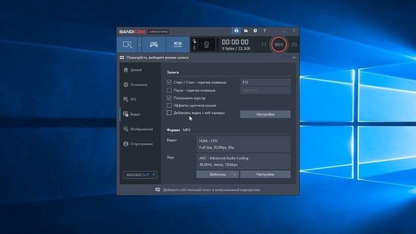This screenshot has width=416, height=234.
Task: Toggle mouse cursor recording icon
Action: pos(194,41)
